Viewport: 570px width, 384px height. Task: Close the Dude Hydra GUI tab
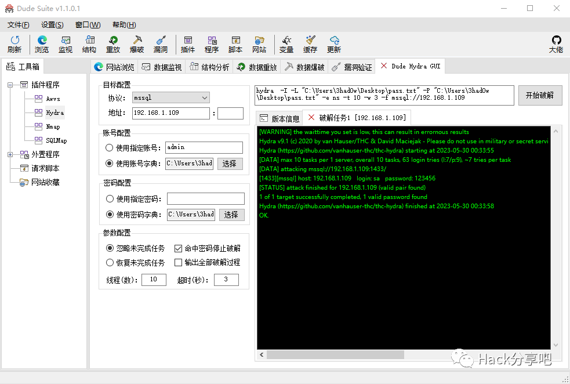pos(384,66)
